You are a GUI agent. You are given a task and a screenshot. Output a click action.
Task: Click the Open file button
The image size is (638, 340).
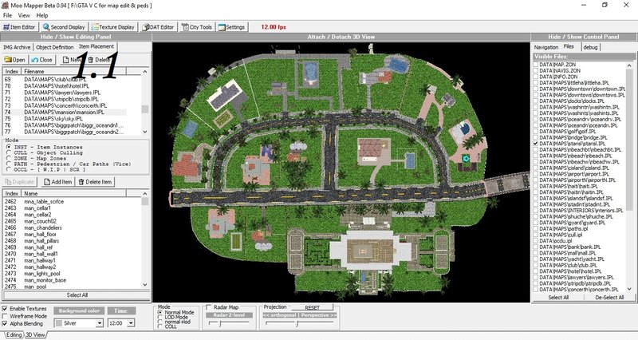click(x=14, y=59)
